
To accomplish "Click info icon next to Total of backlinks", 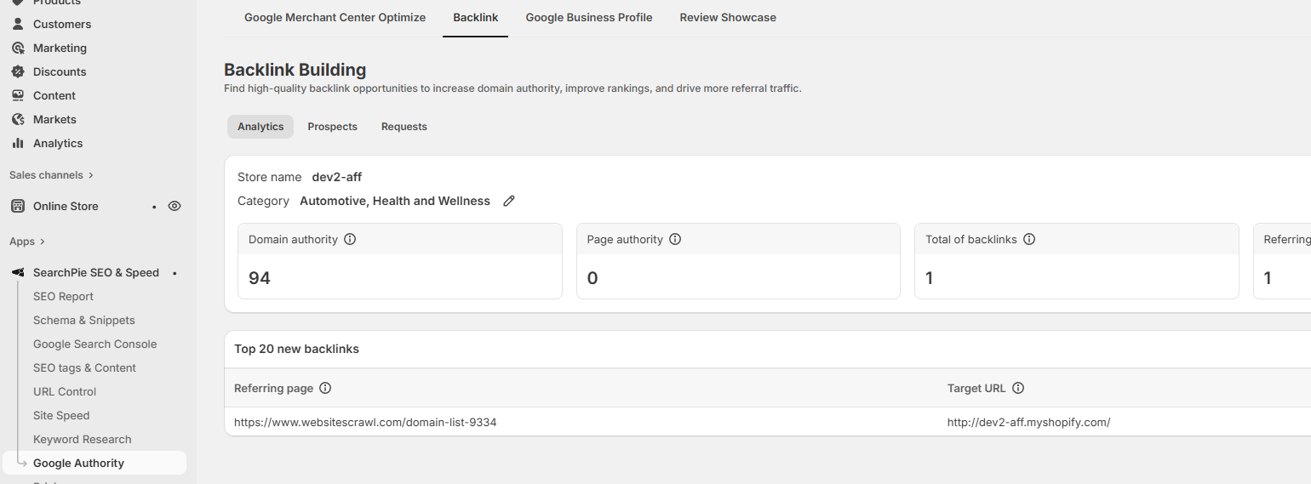I will pyautogui.click(x=1029, y=240).
